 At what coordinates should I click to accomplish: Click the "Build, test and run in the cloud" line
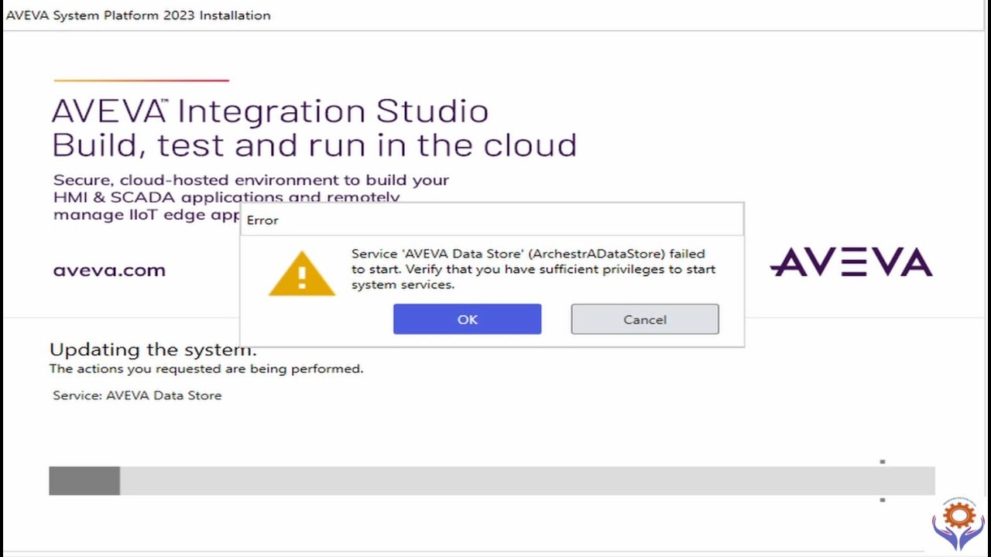click(314, 145)
